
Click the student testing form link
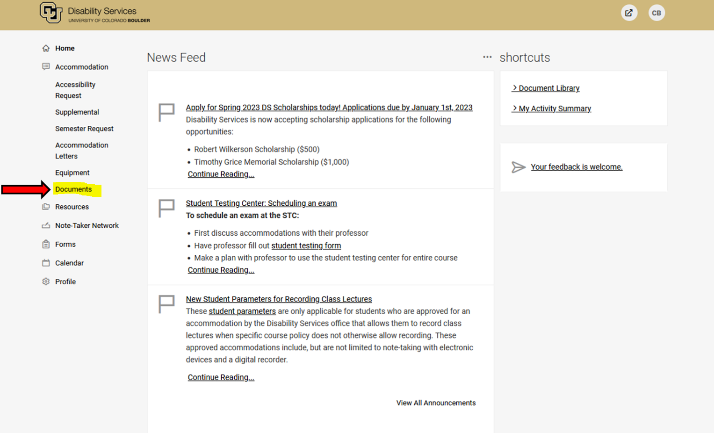[x=306, y=245]
